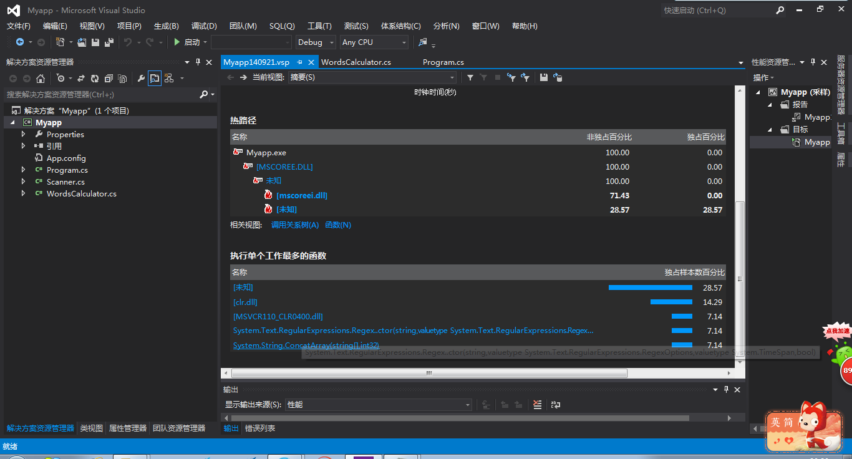This screenshot has height=459, width=852.
Task: Click the clear all output icon
Action: pos(538,405)
